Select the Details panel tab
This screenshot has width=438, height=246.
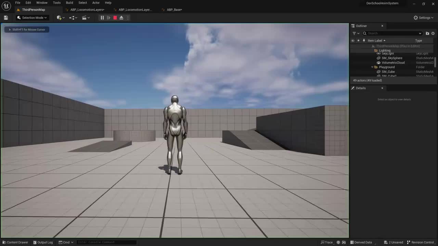pyautogui.click(x=361, y=88)
